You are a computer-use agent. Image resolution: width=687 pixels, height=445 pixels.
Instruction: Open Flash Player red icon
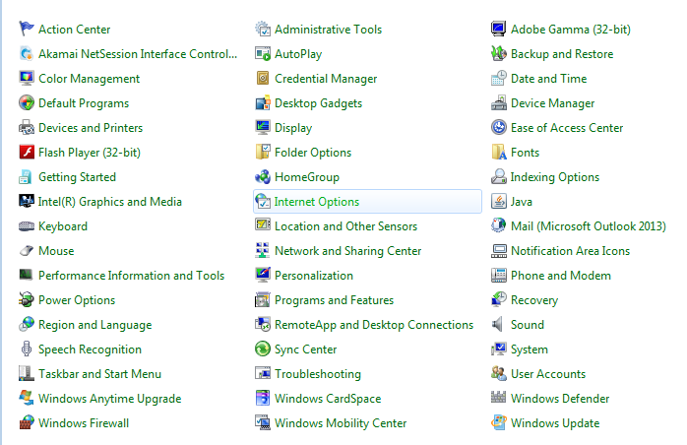pyautogui.click(x=27, y=153)
